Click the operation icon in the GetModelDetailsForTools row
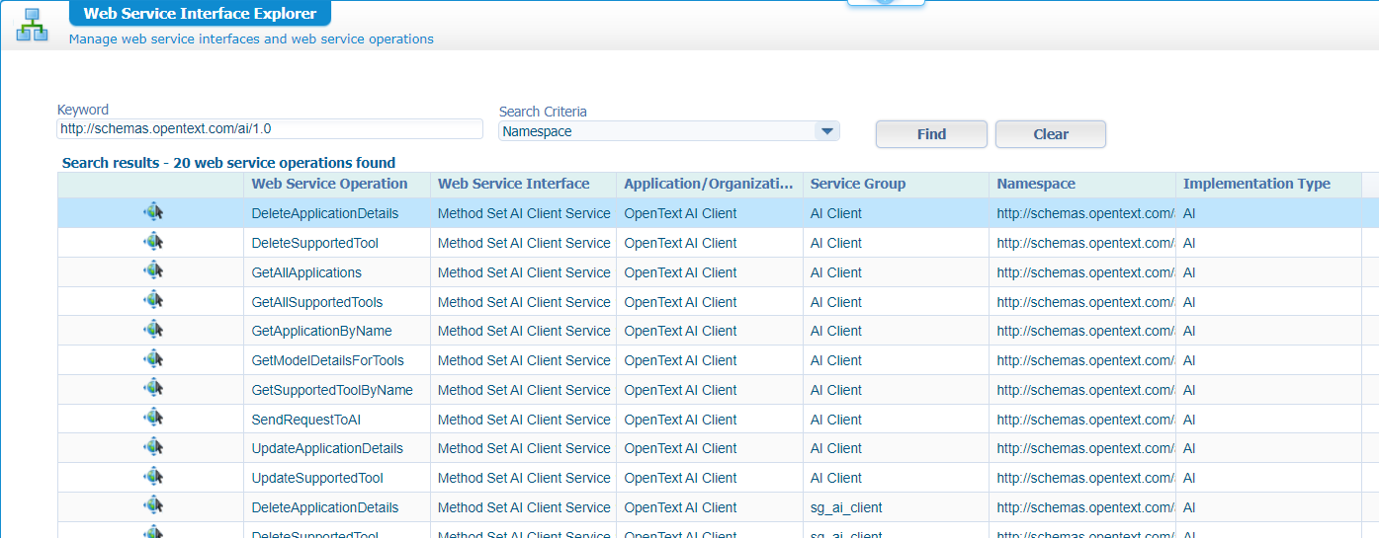The image size is (1379, 538). 153,358
